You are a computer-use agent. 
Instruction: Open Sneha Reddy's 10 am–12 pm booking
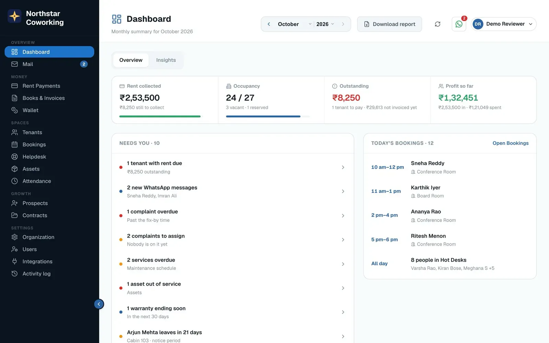pyautogui.click(x=450, y=167)
